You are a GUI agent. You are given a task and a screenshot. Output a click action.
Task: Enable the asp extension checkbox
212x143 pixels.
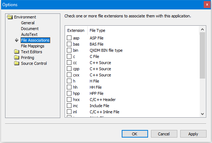tap(69, 38)
